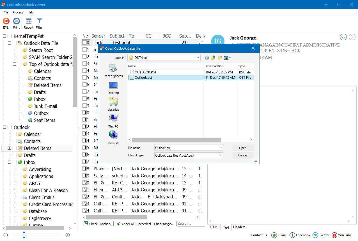Click the Filter funnel icon

pos(40,21)
